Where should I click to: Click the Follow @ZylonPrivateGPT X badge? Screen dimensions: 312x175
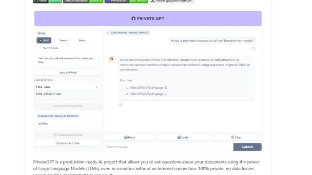pos(172,1)
